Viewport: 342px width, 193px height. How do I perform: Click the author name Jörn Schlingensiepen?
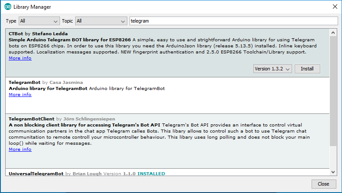tap(89, 119)
